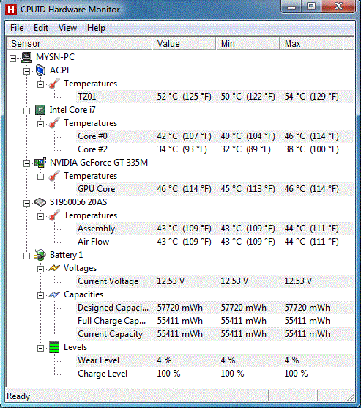Click the window resize grip corner
This screenshot has width=361, height=408.
350,397
